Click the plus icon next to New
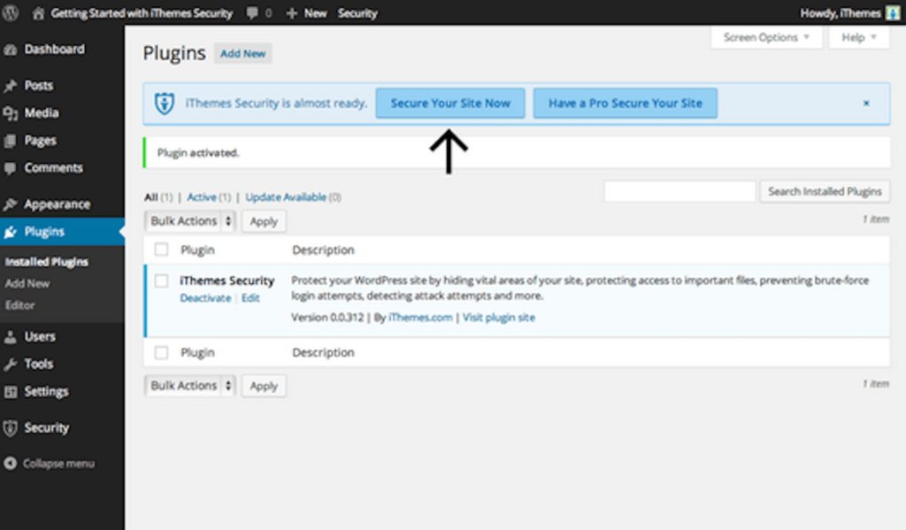This screenshot has width=906, height=530. (x=292, y=13)
